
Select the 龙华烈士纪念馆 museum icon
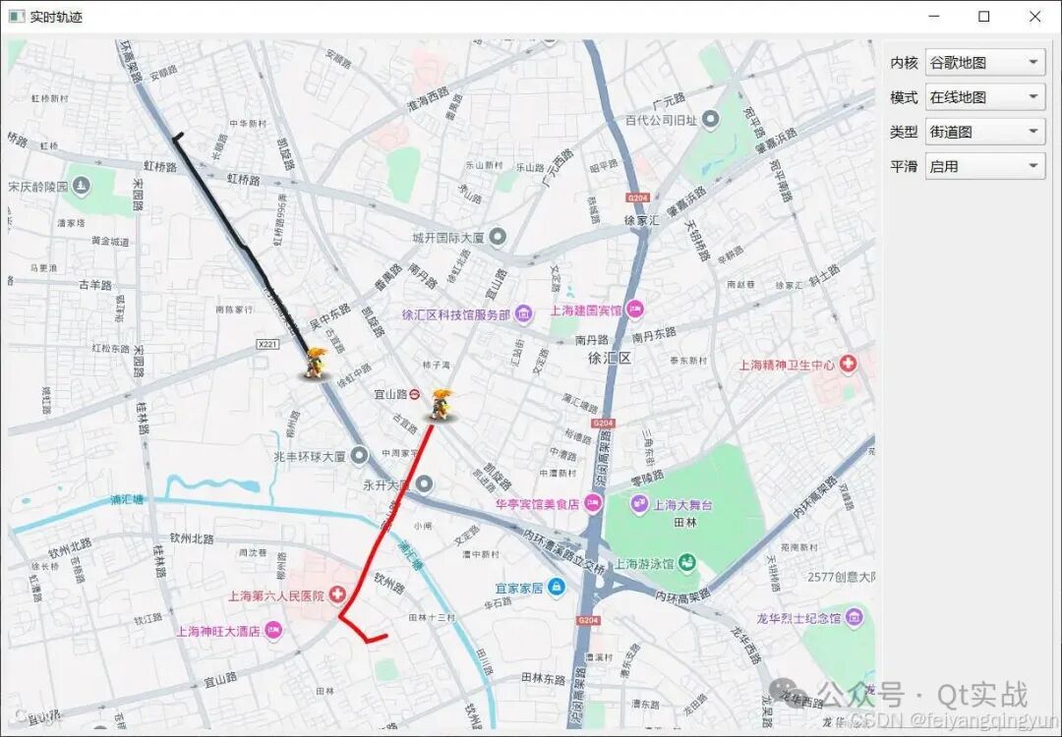855,617
